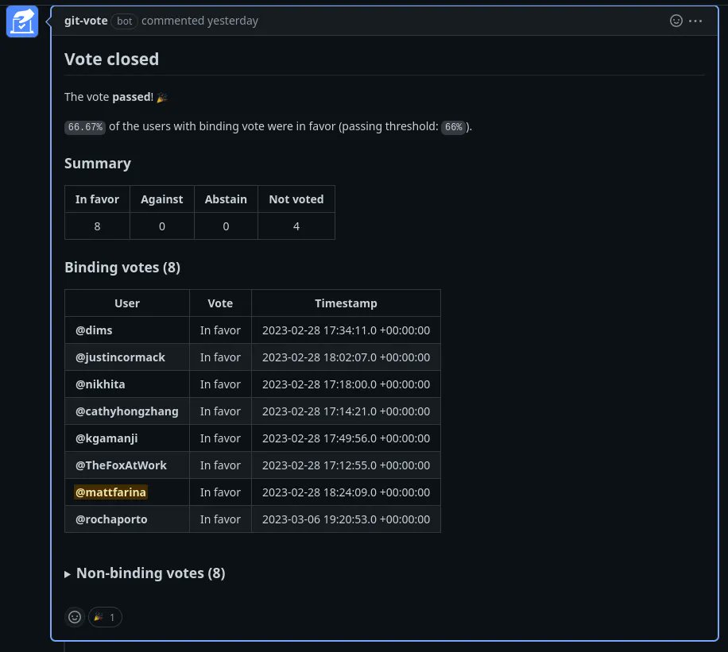Image resolution: width=728 pixels, height=652 pixels.
Task: Click the 'In favor' summary column header
Action: click(x=97, y=199)
